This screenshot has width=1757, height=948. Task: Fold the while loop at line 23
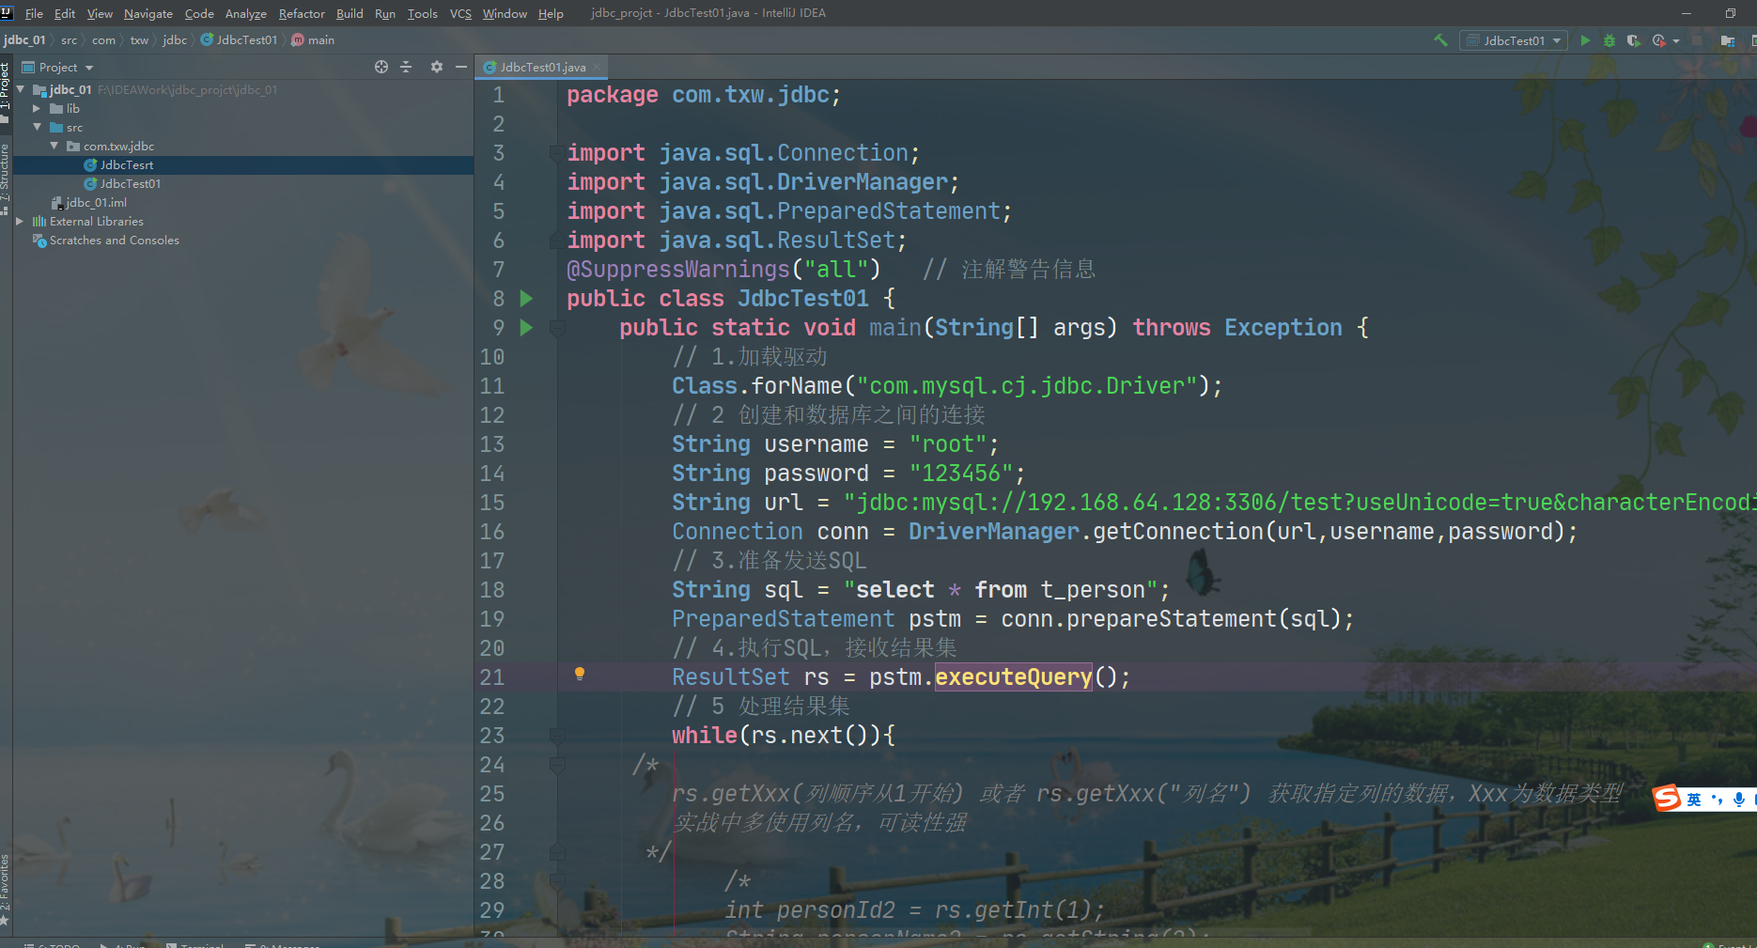tap(557, 736)
